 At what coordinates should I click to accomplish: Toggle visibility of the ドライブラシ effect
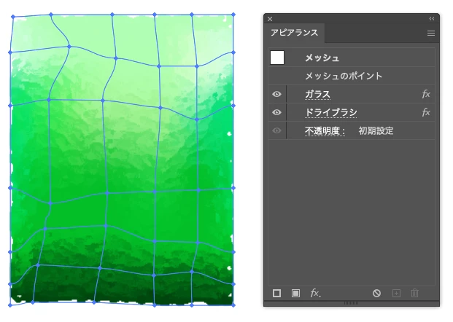click(276, 112)
